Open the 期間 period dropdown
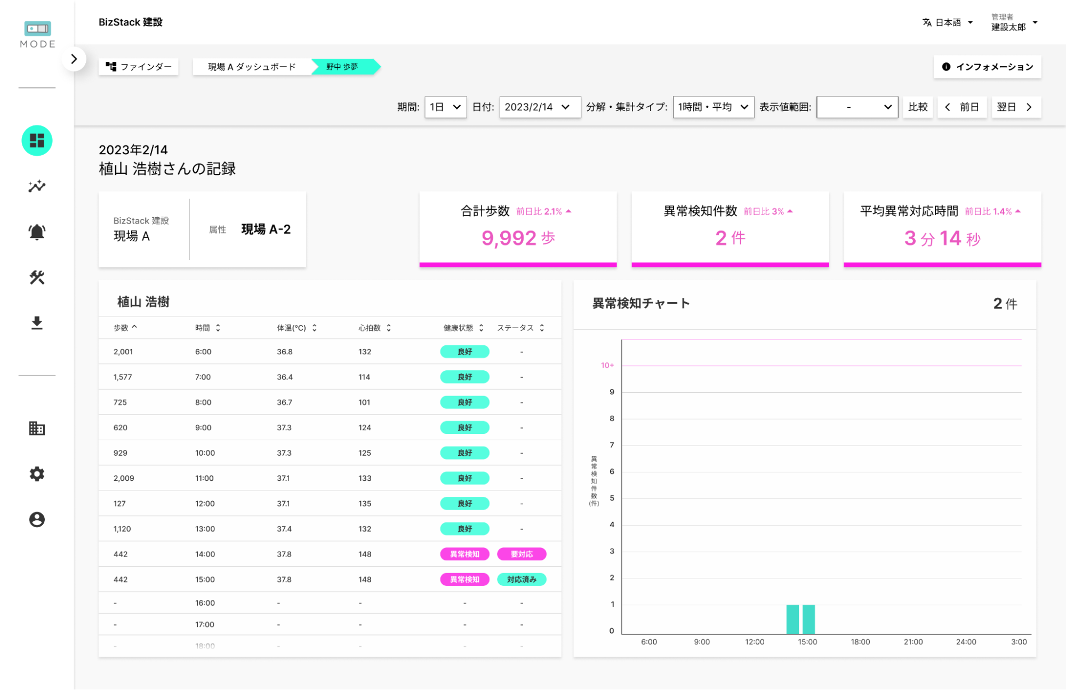 point(445,107)
